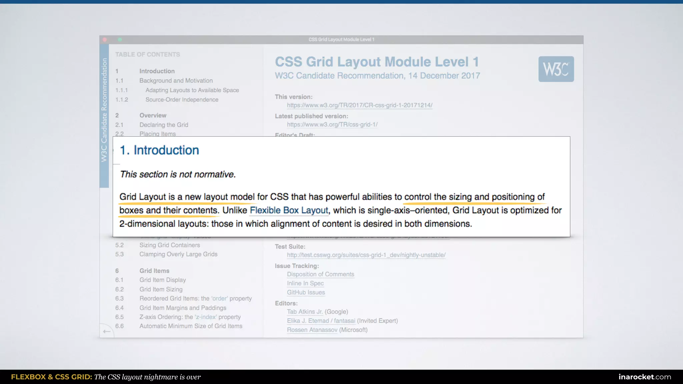This screenshot has height=384, width=683.
Task: Click the W3C logo icon
Action: (556, 69)
